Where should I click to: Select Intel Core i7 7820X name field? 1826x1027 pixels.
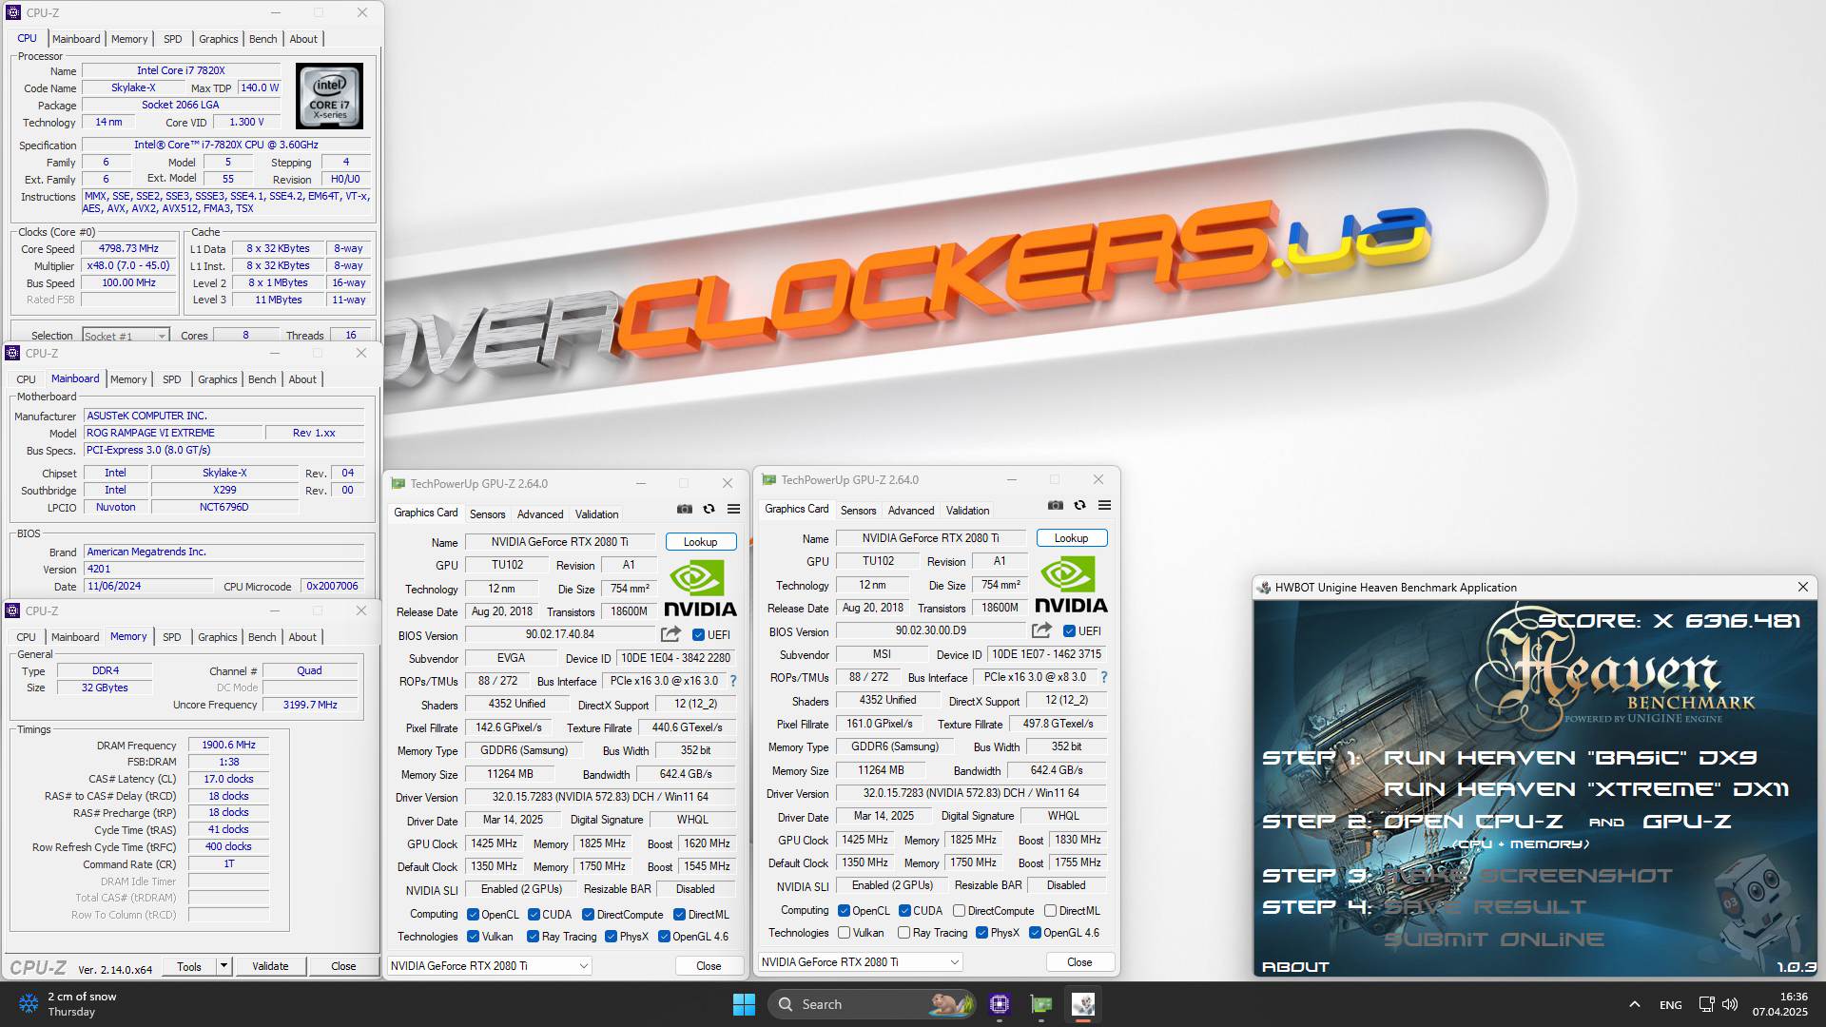(181, 70)
